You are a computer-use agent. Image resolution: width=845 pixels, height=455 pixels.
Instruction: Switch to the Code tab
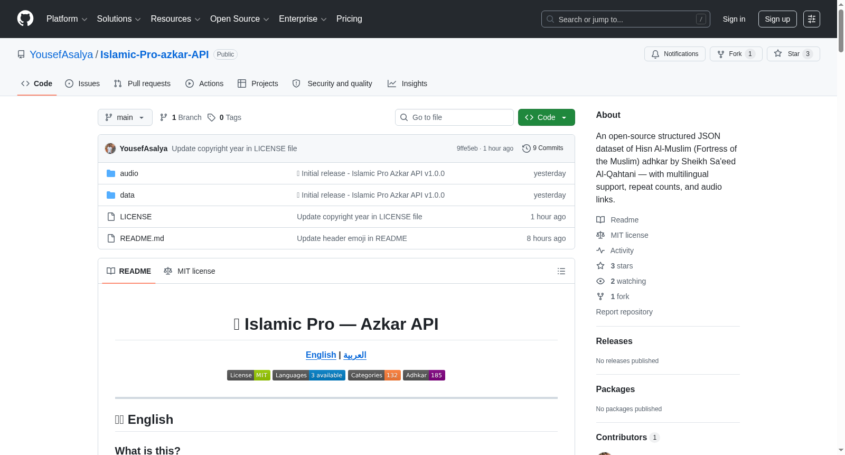click(37, 83)
